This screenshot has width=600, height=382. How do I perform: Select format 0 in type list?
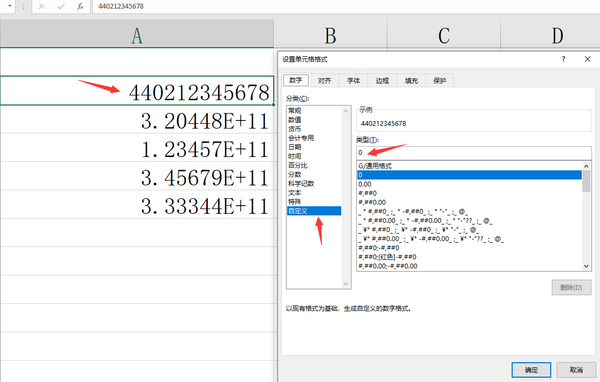click(x=469, y=175)
